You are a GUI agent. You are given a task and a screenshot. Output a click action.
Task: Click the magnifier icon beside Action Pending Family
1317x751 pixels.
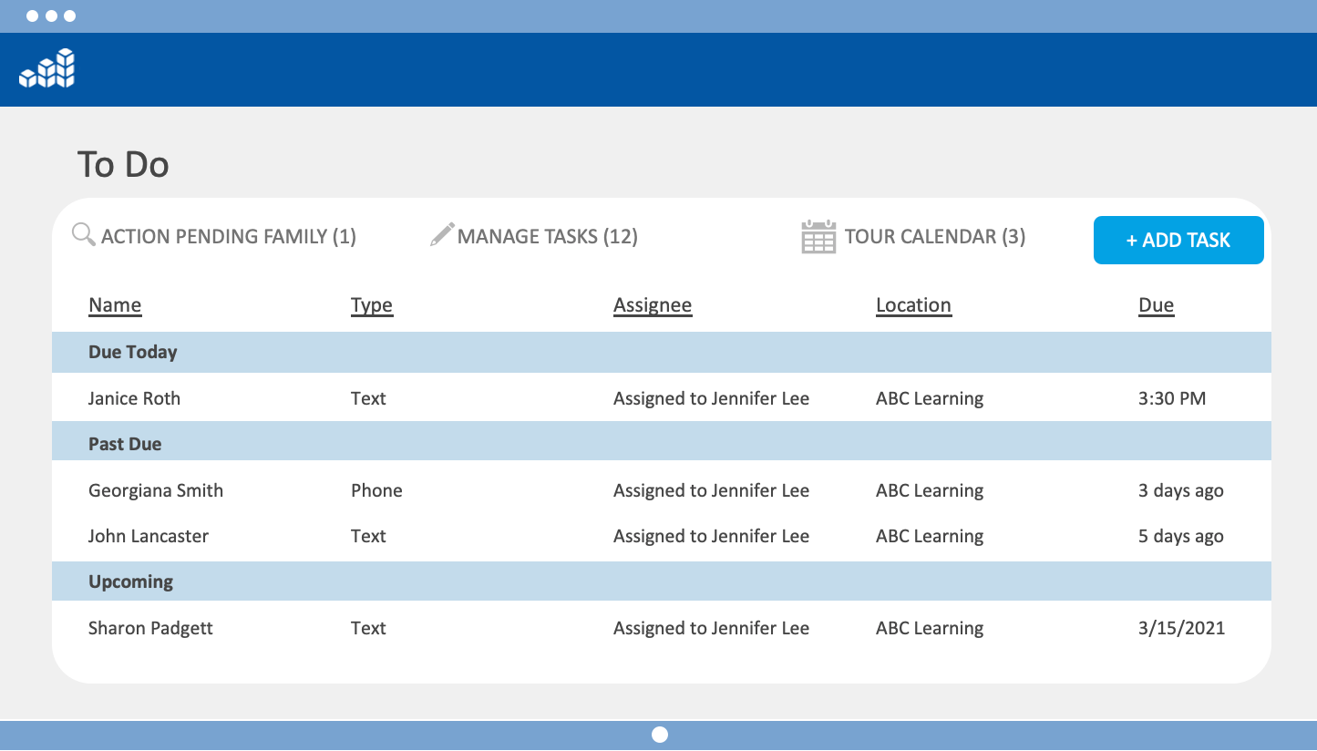pos(84,234)
